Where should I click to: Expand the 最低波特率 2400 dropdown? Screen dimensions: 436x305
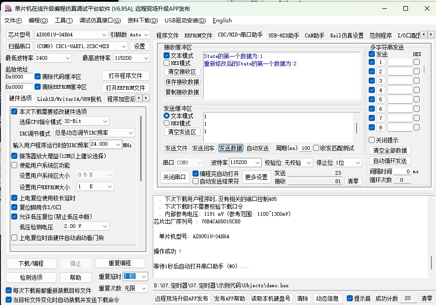click(x=68, y=58)
